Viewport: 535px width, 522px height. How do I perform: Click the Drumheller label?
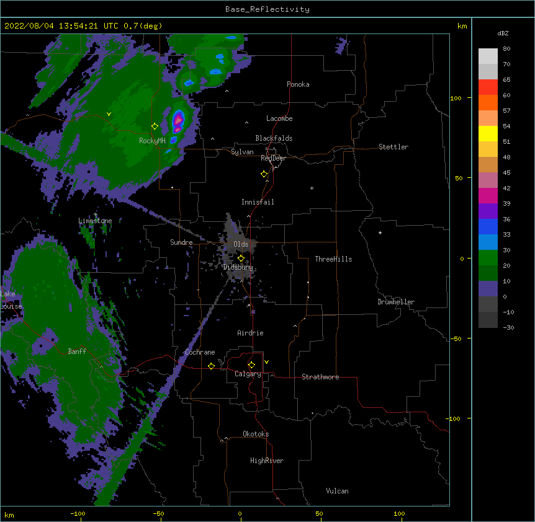click(396, 302)
